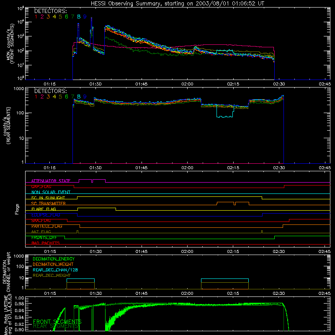This screenshot has height=335, width=335.
Task: Click the FLARE_FLAG label
Action: [x=44, y=209]
